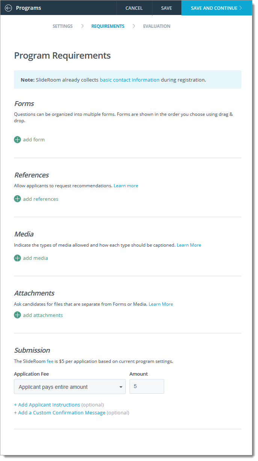The height and width of the screenshot is (461, 258).
Task: Select the Requirements step tab
Action: pyautogui.click(x=108, y=26)
